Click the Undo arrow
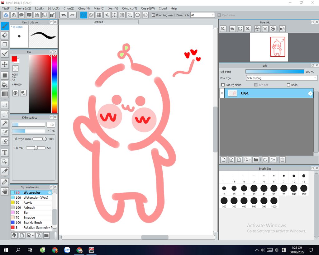The height and width of the screenshot is (255, 319). [x=64, y=15]
